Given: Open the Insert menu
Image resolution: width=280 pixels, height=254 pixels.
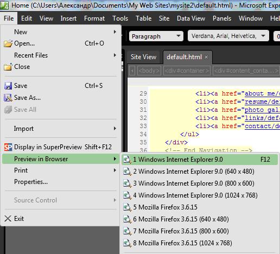Looking at the screenshot, I should pos(68,18).
